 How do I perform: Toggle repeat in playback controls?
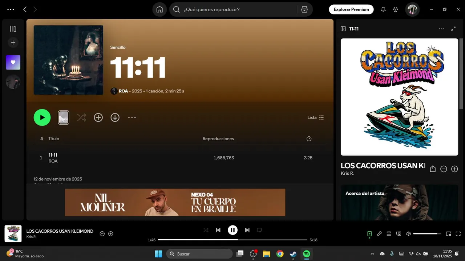259,230
